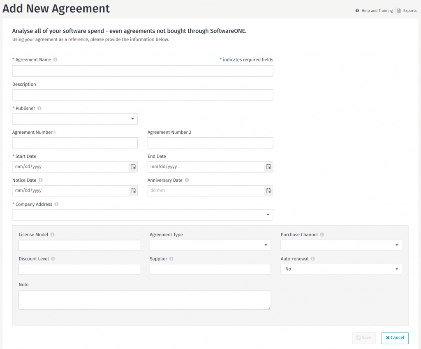Open the Anniversary Date calendar picker
The height and width of the screenshot is (349, 421).
[x=268, y=191]
